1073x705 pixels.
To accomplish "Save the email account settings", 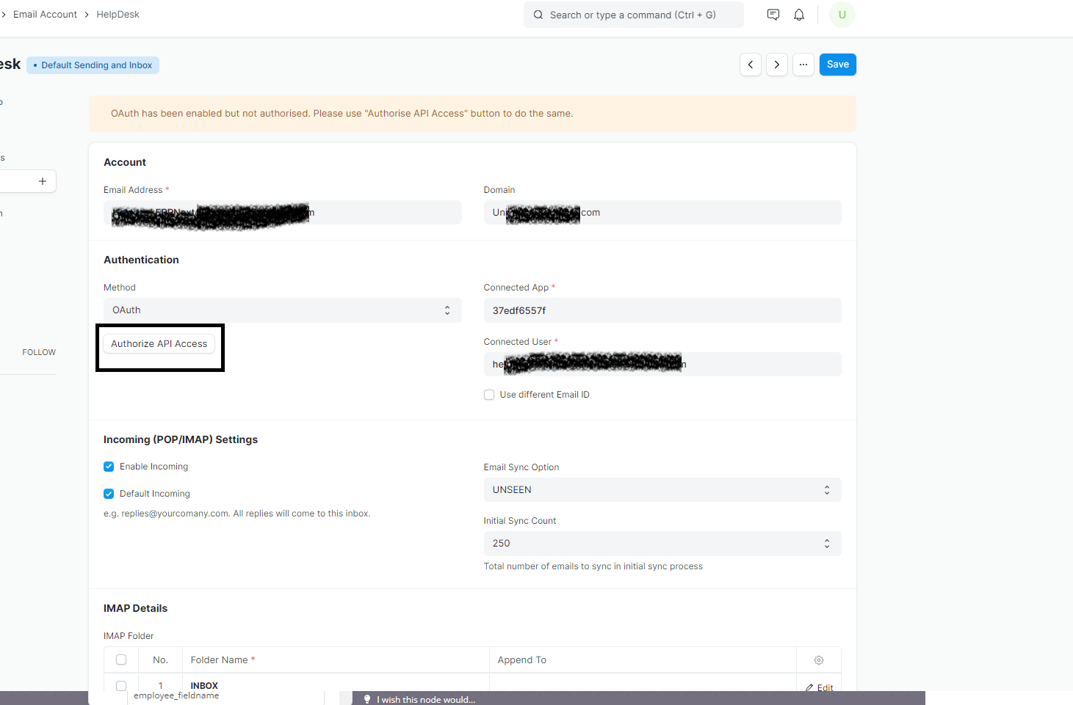I will [837, 64].
